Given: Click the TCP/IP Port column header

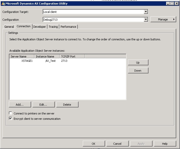Looking at the screenshot, I should click(x=72, y=56).
